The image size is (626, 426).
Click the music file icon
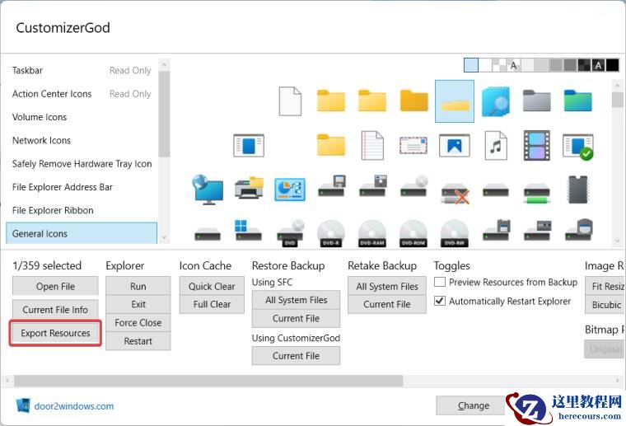point(496,146)
